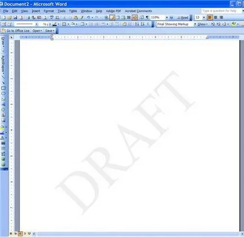Select the Rectangle drawing tool

pyautogui.click(x=3, y=88)
